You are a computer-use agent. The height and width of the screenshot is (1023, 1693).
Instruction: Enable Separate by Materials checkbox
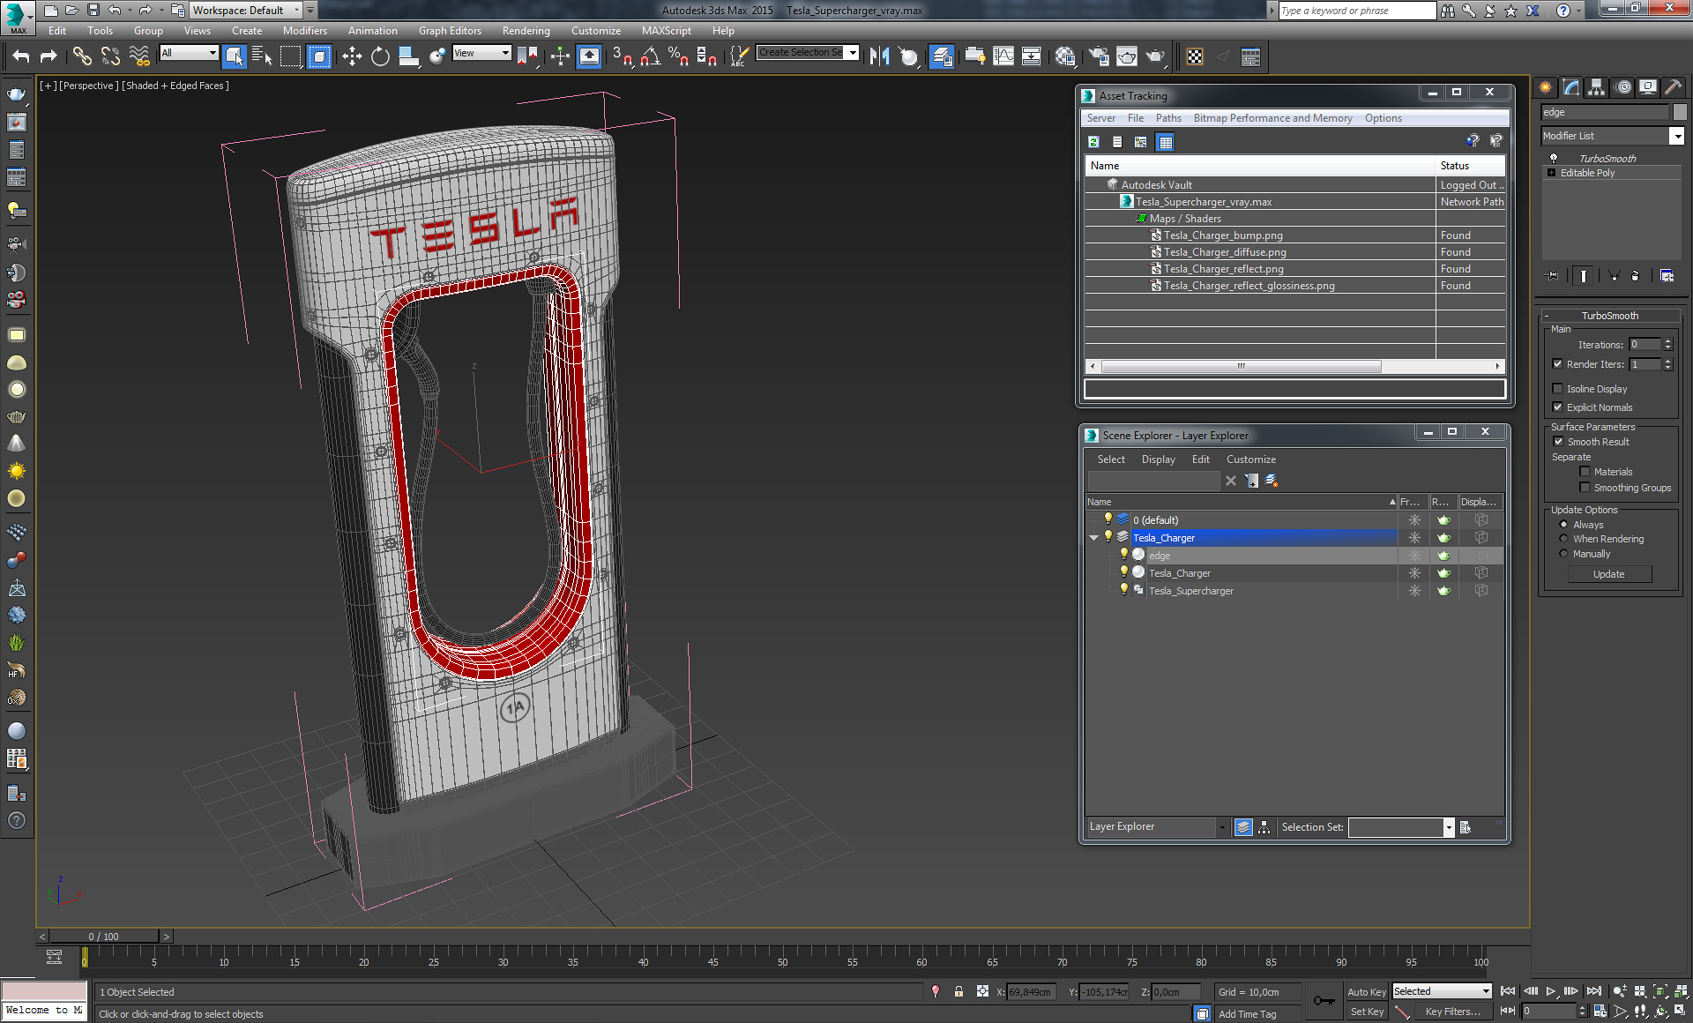click(x=1585, y=472)
